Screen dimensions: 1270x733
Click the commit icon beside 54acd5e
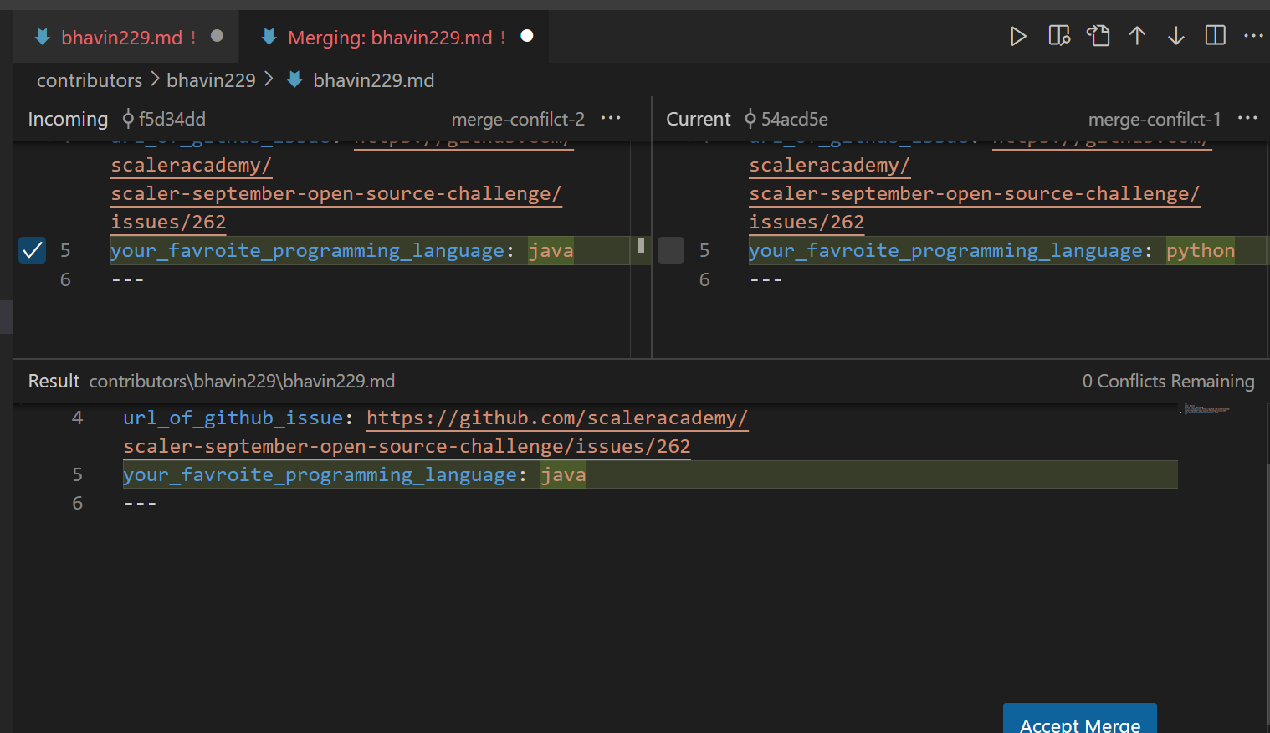(x=750, y=119)
